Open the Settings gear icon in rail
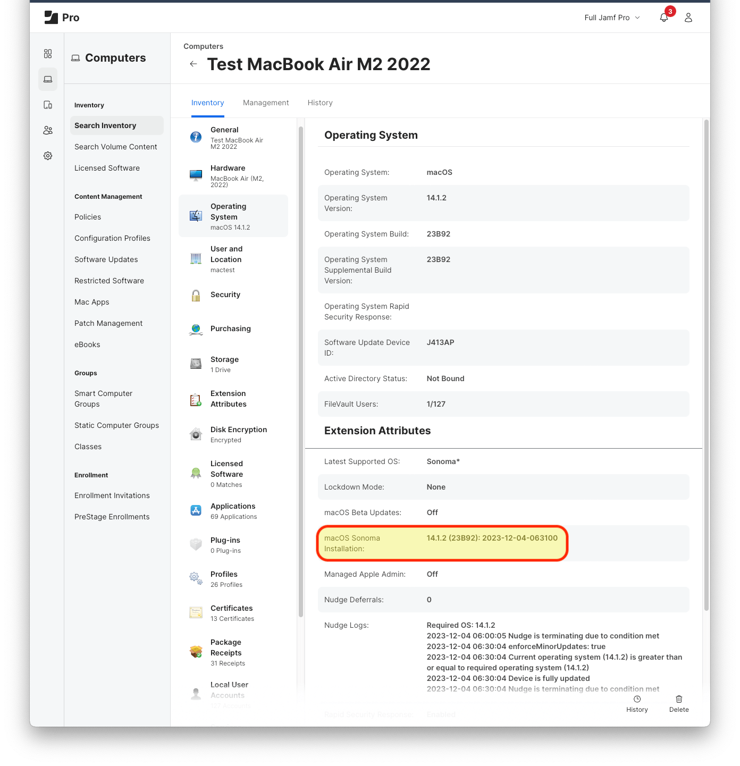 click(48, 156)
